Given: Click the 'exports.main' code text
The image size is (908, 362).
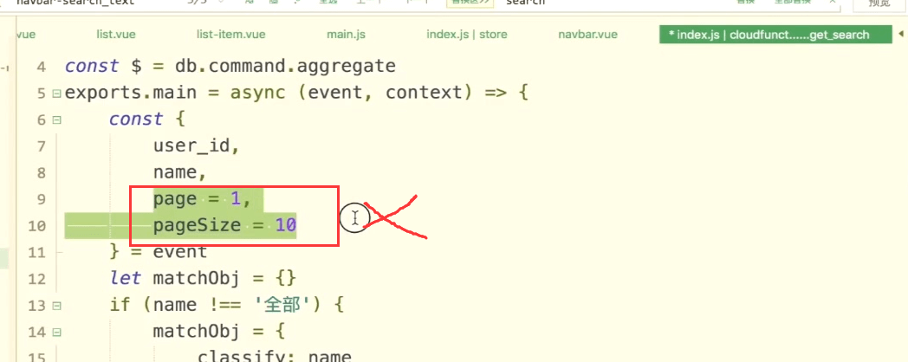Looking at the screenshot, I should point(131,94).
